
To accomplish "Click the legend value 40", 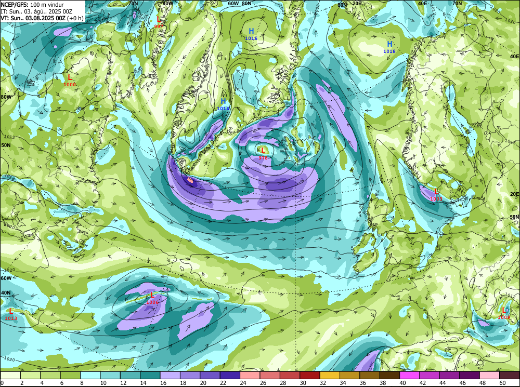I will click(x=404, y=383).
